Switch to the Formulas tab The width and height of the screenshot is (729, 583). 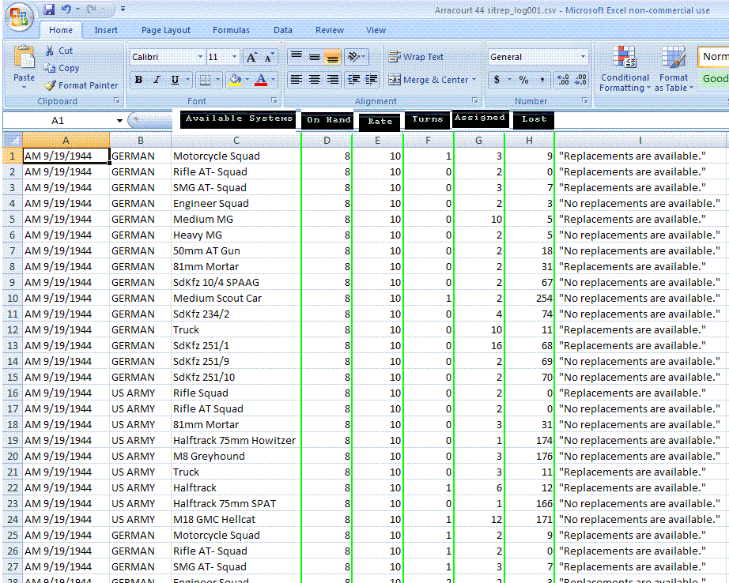coord(231,30)
